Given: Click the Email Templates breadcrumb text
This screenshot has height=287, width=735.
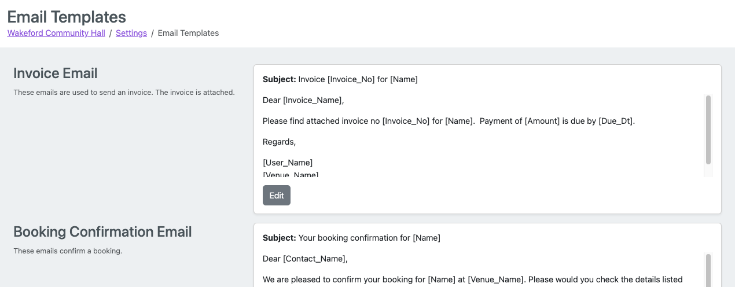Looking at the screenshot, I should tap(188, 33).
